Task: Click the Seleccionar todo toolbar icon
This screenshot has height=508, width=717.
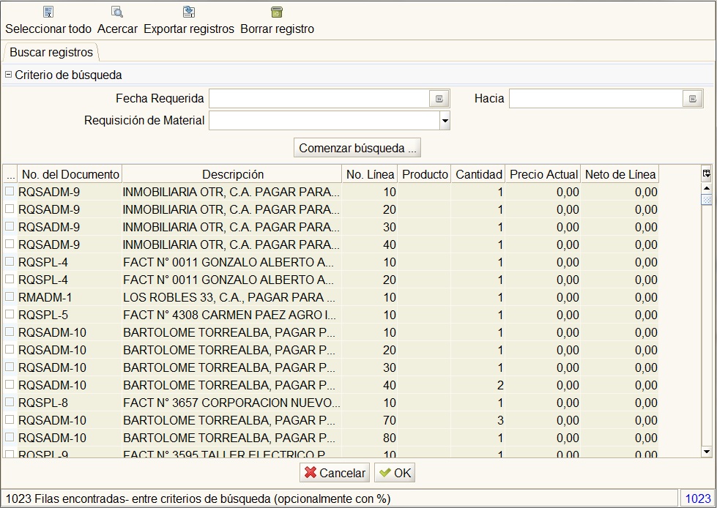Action: (48, 12)
